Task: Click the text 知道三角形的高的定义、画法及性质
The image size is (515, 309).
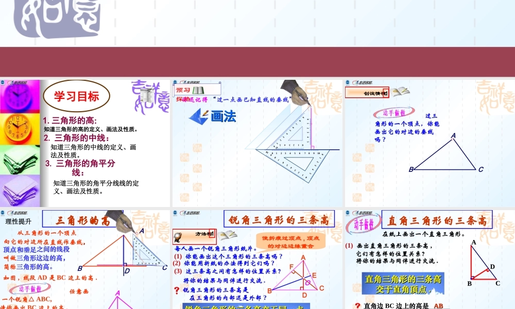Action: [x=91, y=129]
